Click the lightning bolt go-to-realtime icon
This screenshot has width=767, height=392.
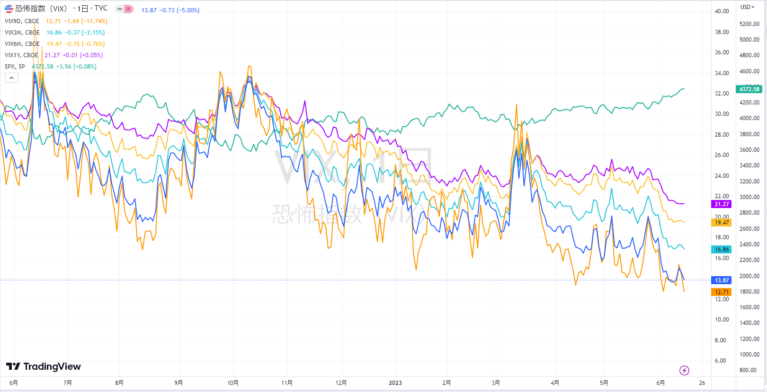coord(684,370)
